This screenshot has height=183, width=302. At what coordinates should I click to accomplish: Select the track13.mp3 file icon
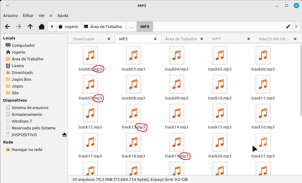tap(134, 113)
